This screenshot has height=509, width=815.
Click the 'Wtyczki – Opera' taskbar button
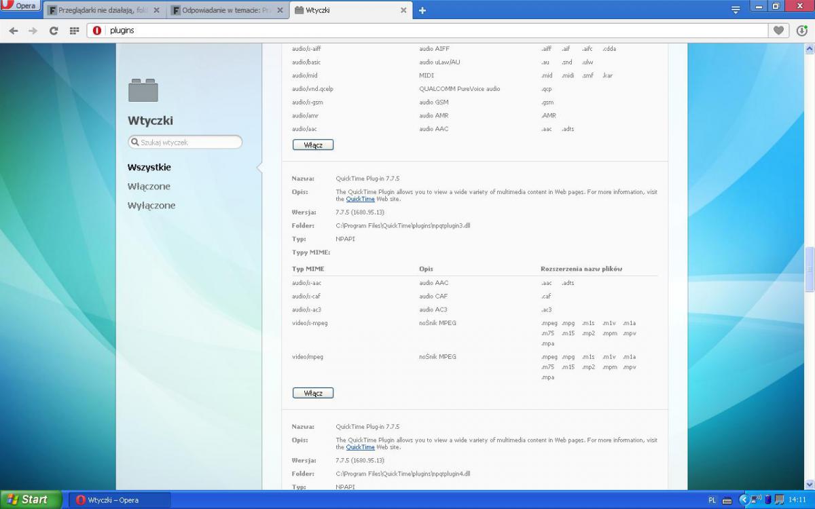point(120,500)
